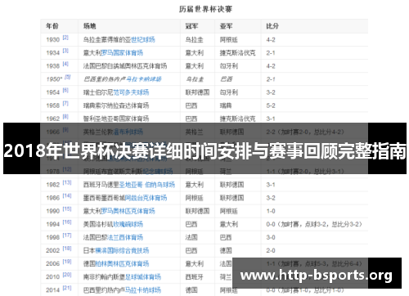409x296 pixels.
Task: Select runner-up 瑞典 in the 1958 row
Action: pyautogui.click(x=226, y=105)
